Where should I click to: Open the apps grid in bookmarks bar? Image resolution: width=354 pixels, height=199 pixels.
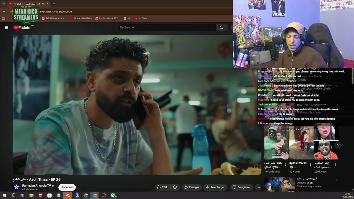point(4,18)
